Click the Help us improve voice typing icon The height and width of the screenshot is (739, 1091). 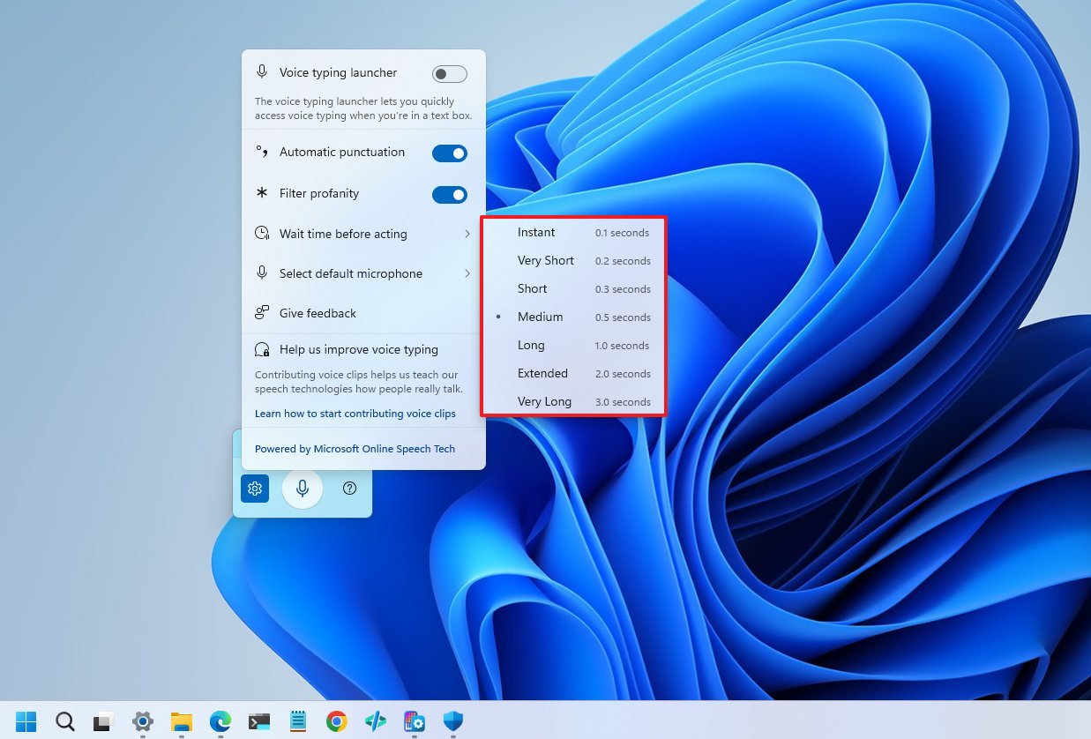click(261, 349)
